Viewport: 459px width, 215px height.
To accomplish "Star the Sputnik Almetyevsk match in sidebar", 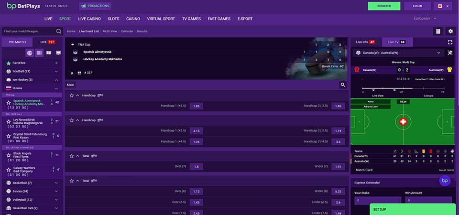I will pos(9,103).
